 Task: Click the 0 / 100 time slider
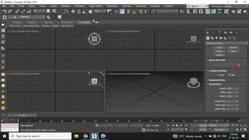click(x=22, y=115)
